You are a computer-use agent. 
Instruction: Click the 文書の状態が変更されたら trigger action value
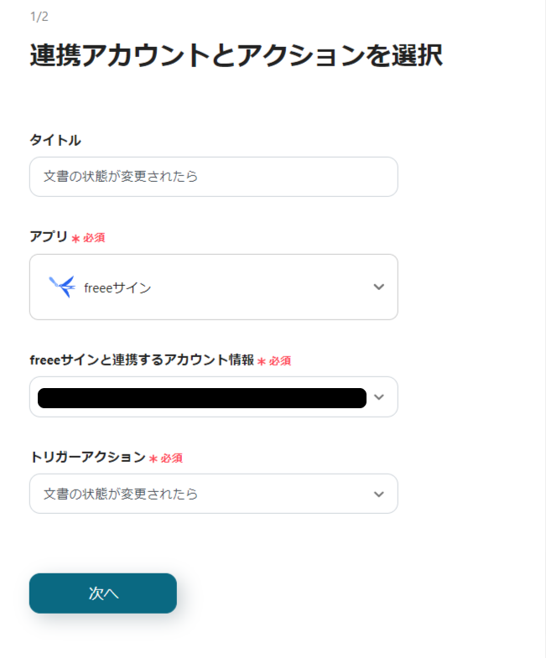[x=121, y=495]
